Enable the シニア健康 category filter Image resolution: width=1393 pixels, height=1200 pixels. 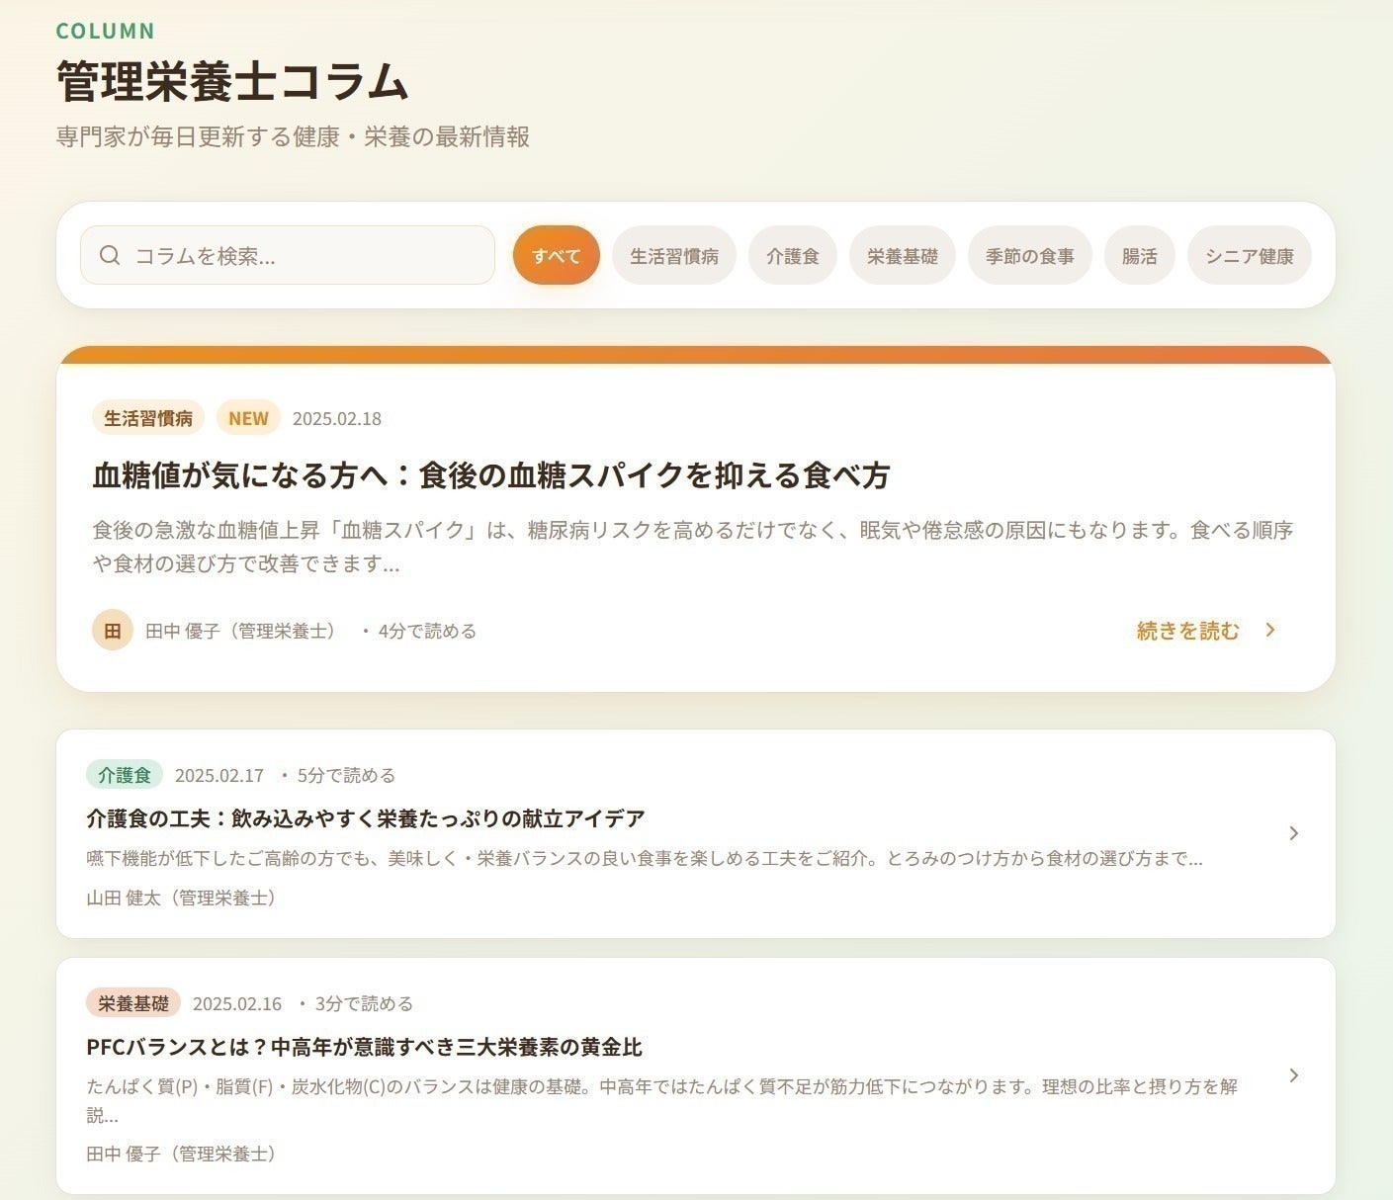(x=1250, y=255)
